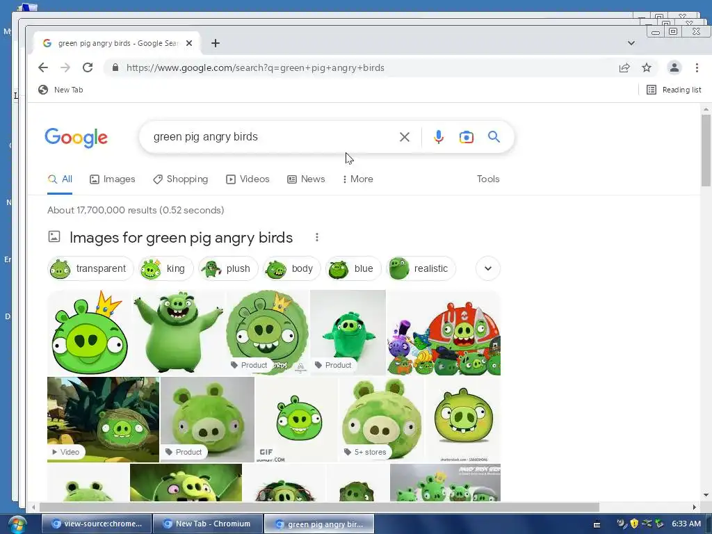Click the scroll down arrow of vertical scrollbar
Image resolution: width=712 pixels, height=534 pixels.
point(706,495)
